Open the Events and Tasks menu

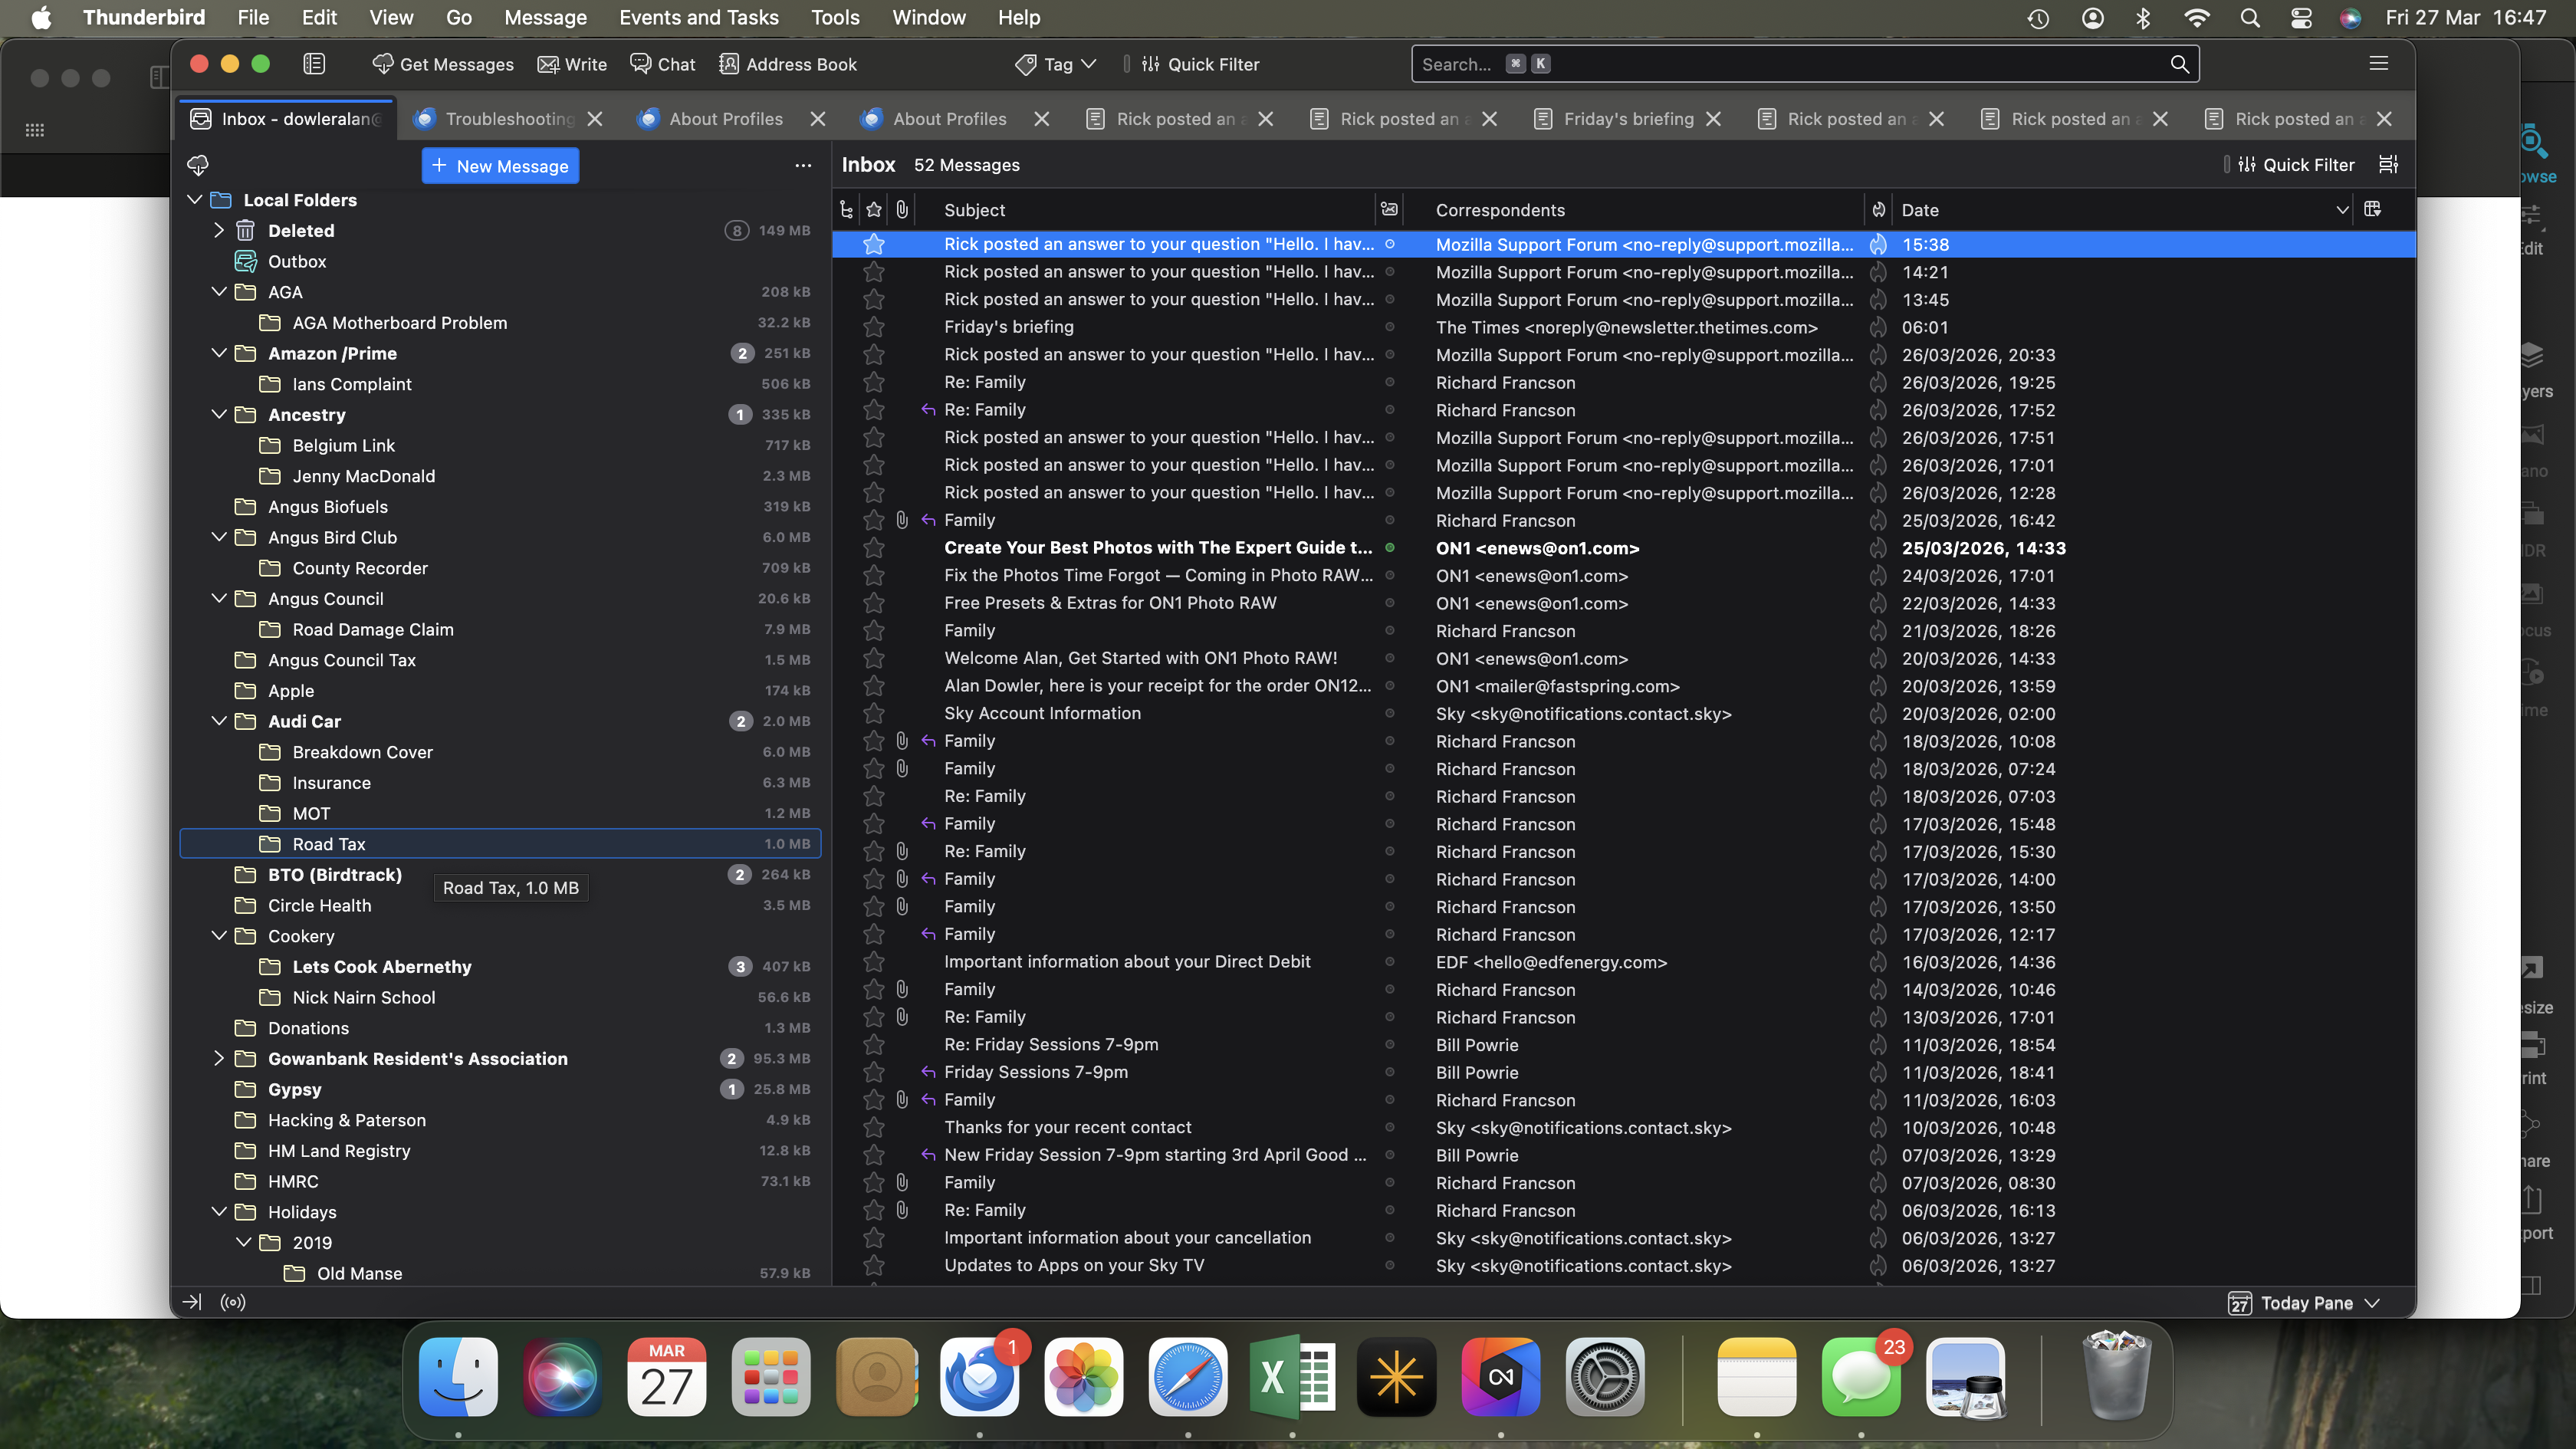pos(698,17)
